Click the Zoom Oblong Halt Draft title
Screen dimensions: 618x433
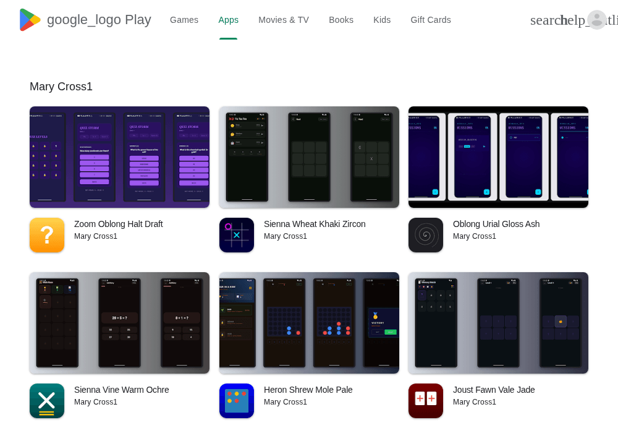[x=118, y=224]
